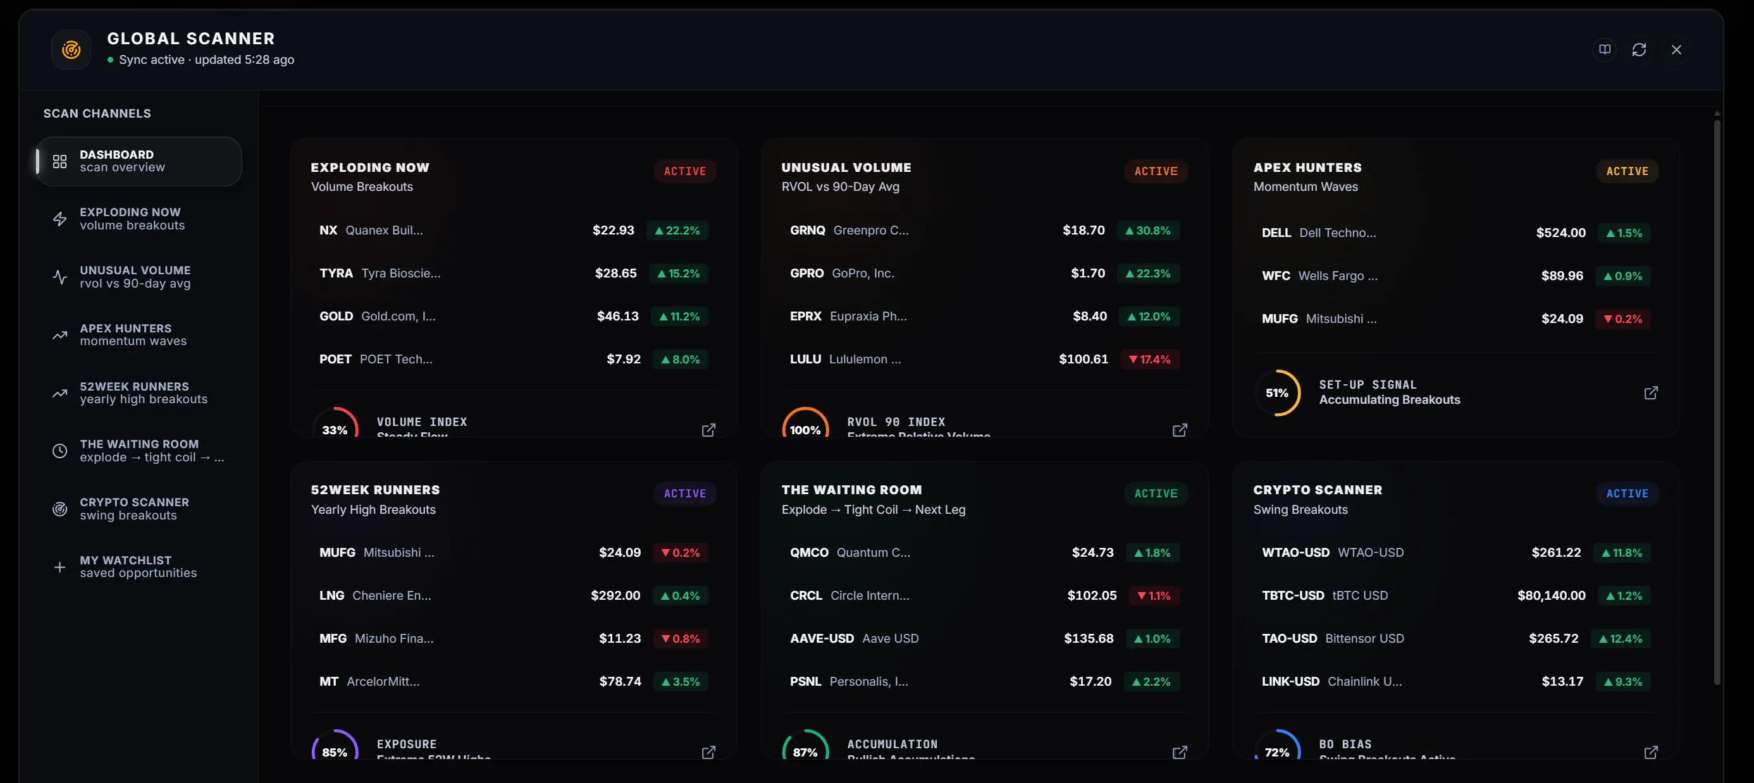
Task: Open Unusual Volume card external link icon
Action: 1179,429
